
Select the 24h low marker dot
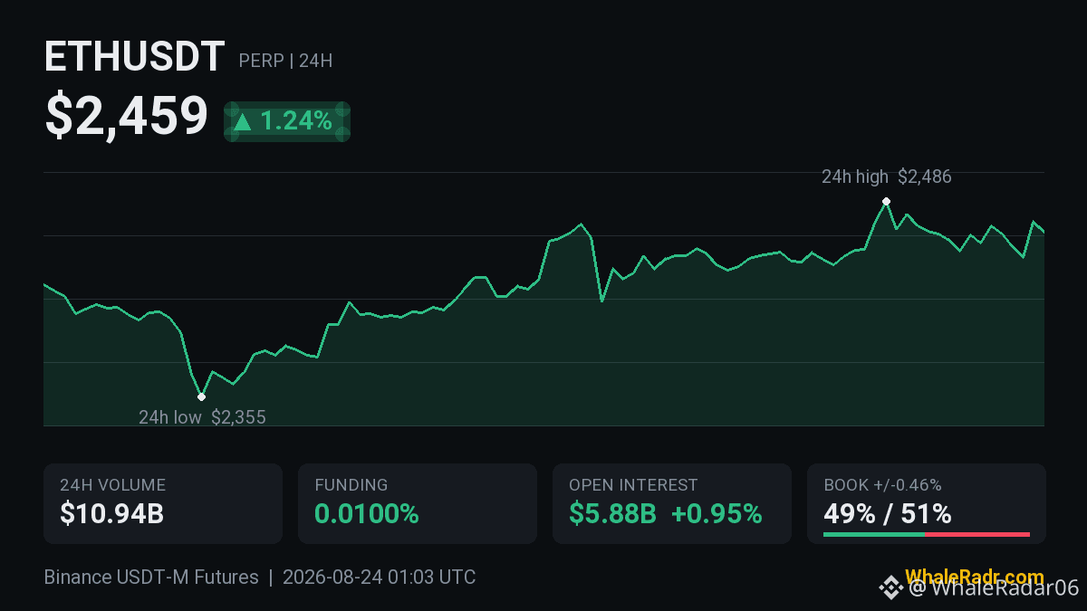tap(201, 396)
